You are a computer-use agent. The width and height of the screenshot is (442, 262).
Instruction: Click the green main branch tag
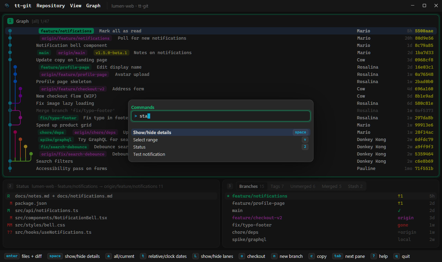(44, 53)
